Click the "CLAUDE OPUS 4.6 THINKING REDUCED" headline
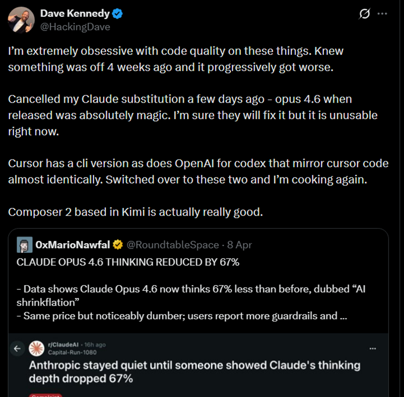 click(128, 262)
